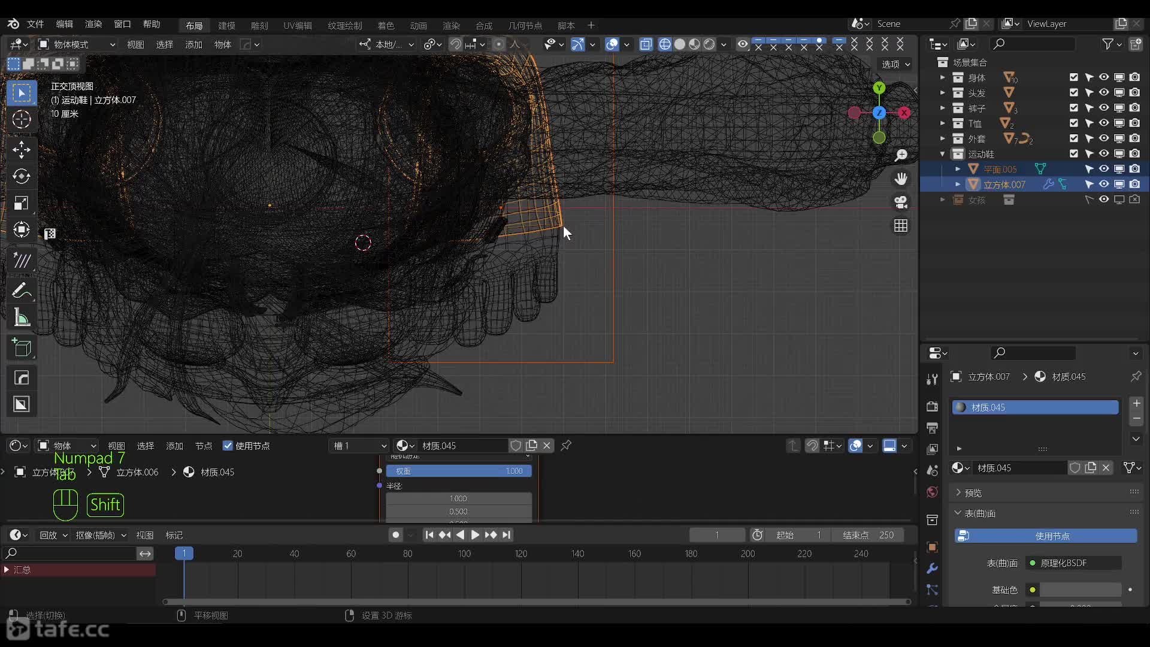This screenshot has height=647, width=1150.
Task: Select the Box Select tool
Action: pyautogui.click(x=22, y=93)
